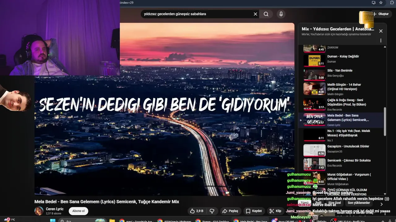396x222 pixels.
Task: Dislike the video with thumbs down
Action: 212,211
